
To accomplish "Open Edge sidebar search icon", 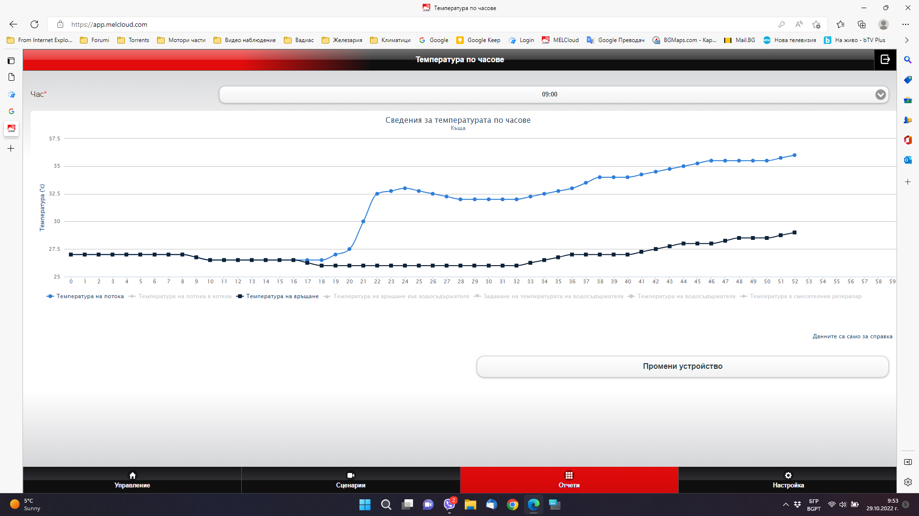I will [x=908, y=60].
